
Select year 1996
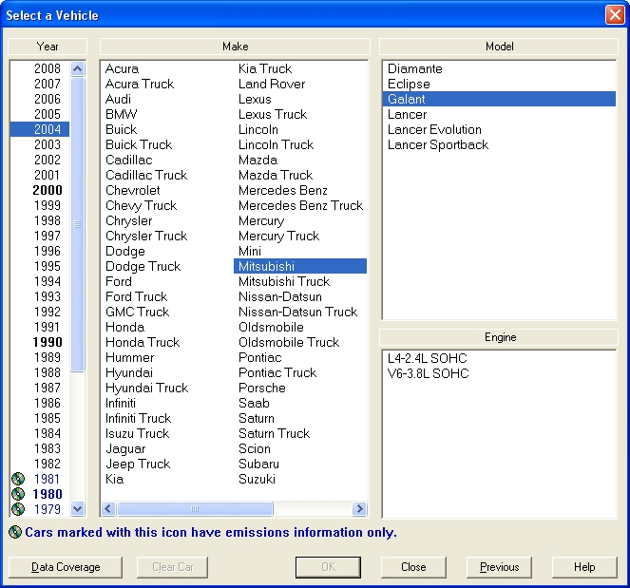[48, 251]
